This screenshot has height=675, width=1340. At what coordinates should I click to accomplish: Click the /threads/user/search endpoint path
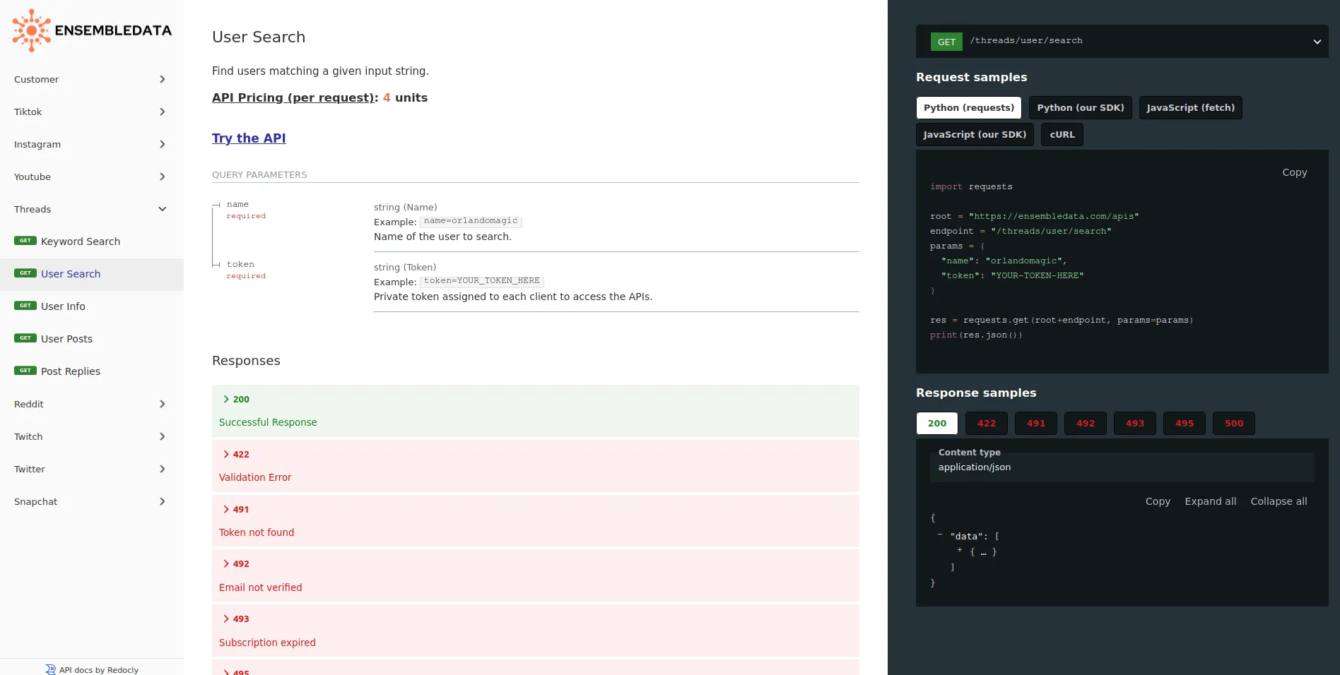[x=1026, y=41]
